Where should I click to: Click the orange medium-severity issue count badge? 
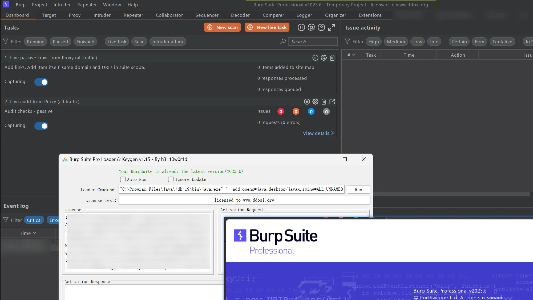pyautogui.click(x=296, y=112)
